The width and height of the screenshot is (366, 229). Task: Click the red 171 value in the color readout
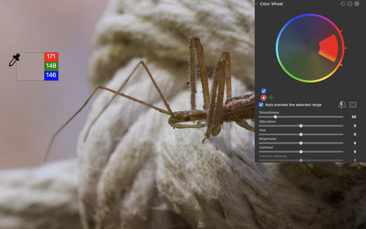[51, 57]
